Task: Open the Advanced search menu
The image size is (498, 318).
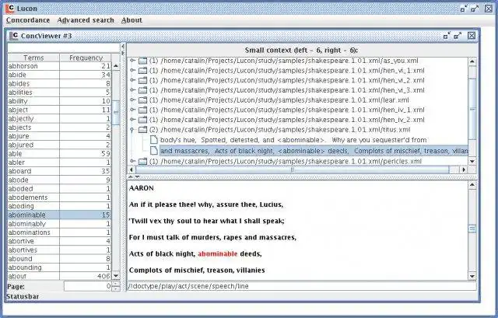Action: [86, 20]
